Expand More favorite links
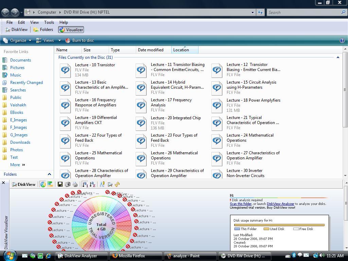The image size is (348, 261). pyautogui.click(x=18, y=165)
